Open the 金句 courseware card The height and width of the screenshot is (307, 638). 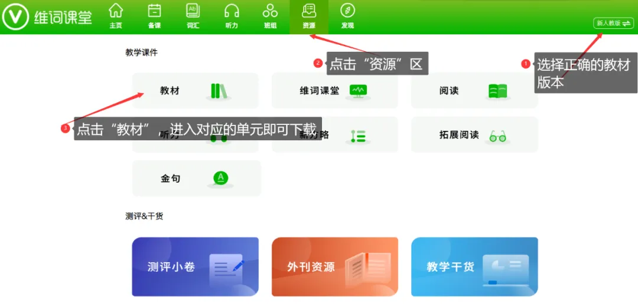click(197, 179)
